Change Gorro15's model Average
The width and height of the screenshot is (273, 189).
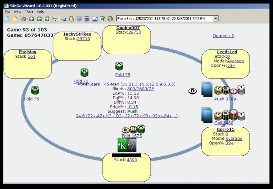pos(234,139)
